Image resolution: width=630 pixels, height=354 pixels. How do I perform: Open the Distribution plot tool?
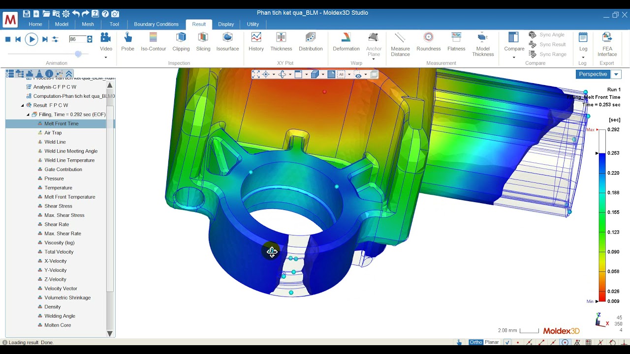pos(311,42)
